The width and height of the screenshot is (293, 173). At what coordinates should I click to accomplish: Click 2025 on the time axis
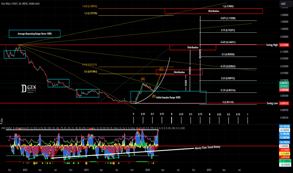[x=209, y=170]
